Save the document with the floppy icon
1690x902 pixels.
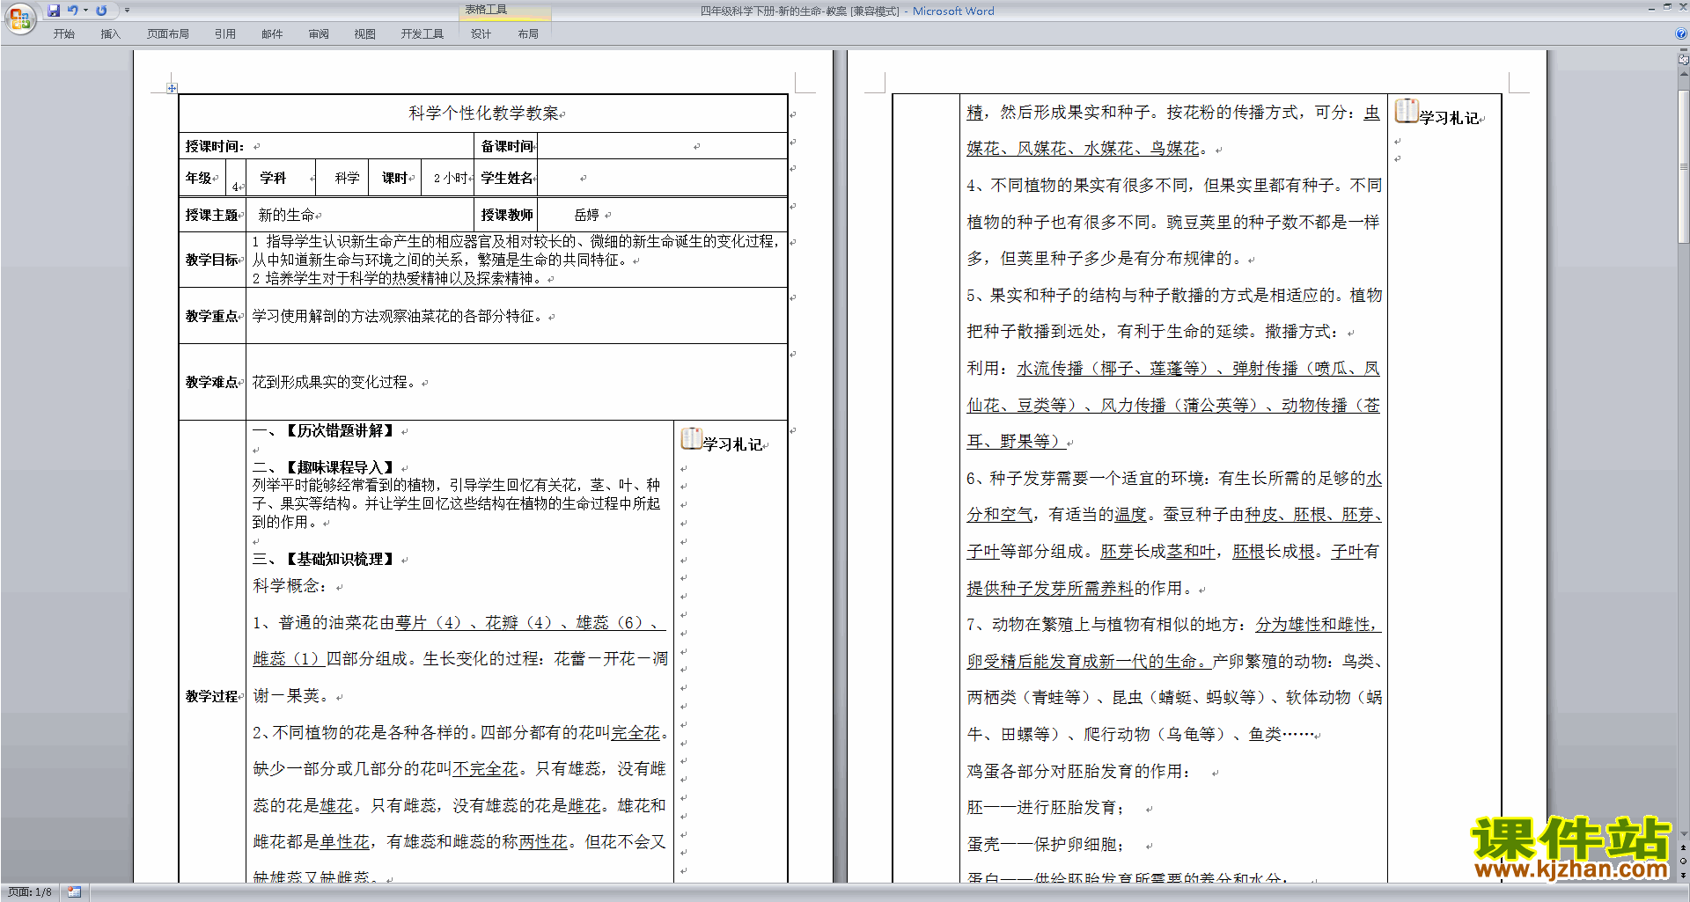[x=54, y=11]
